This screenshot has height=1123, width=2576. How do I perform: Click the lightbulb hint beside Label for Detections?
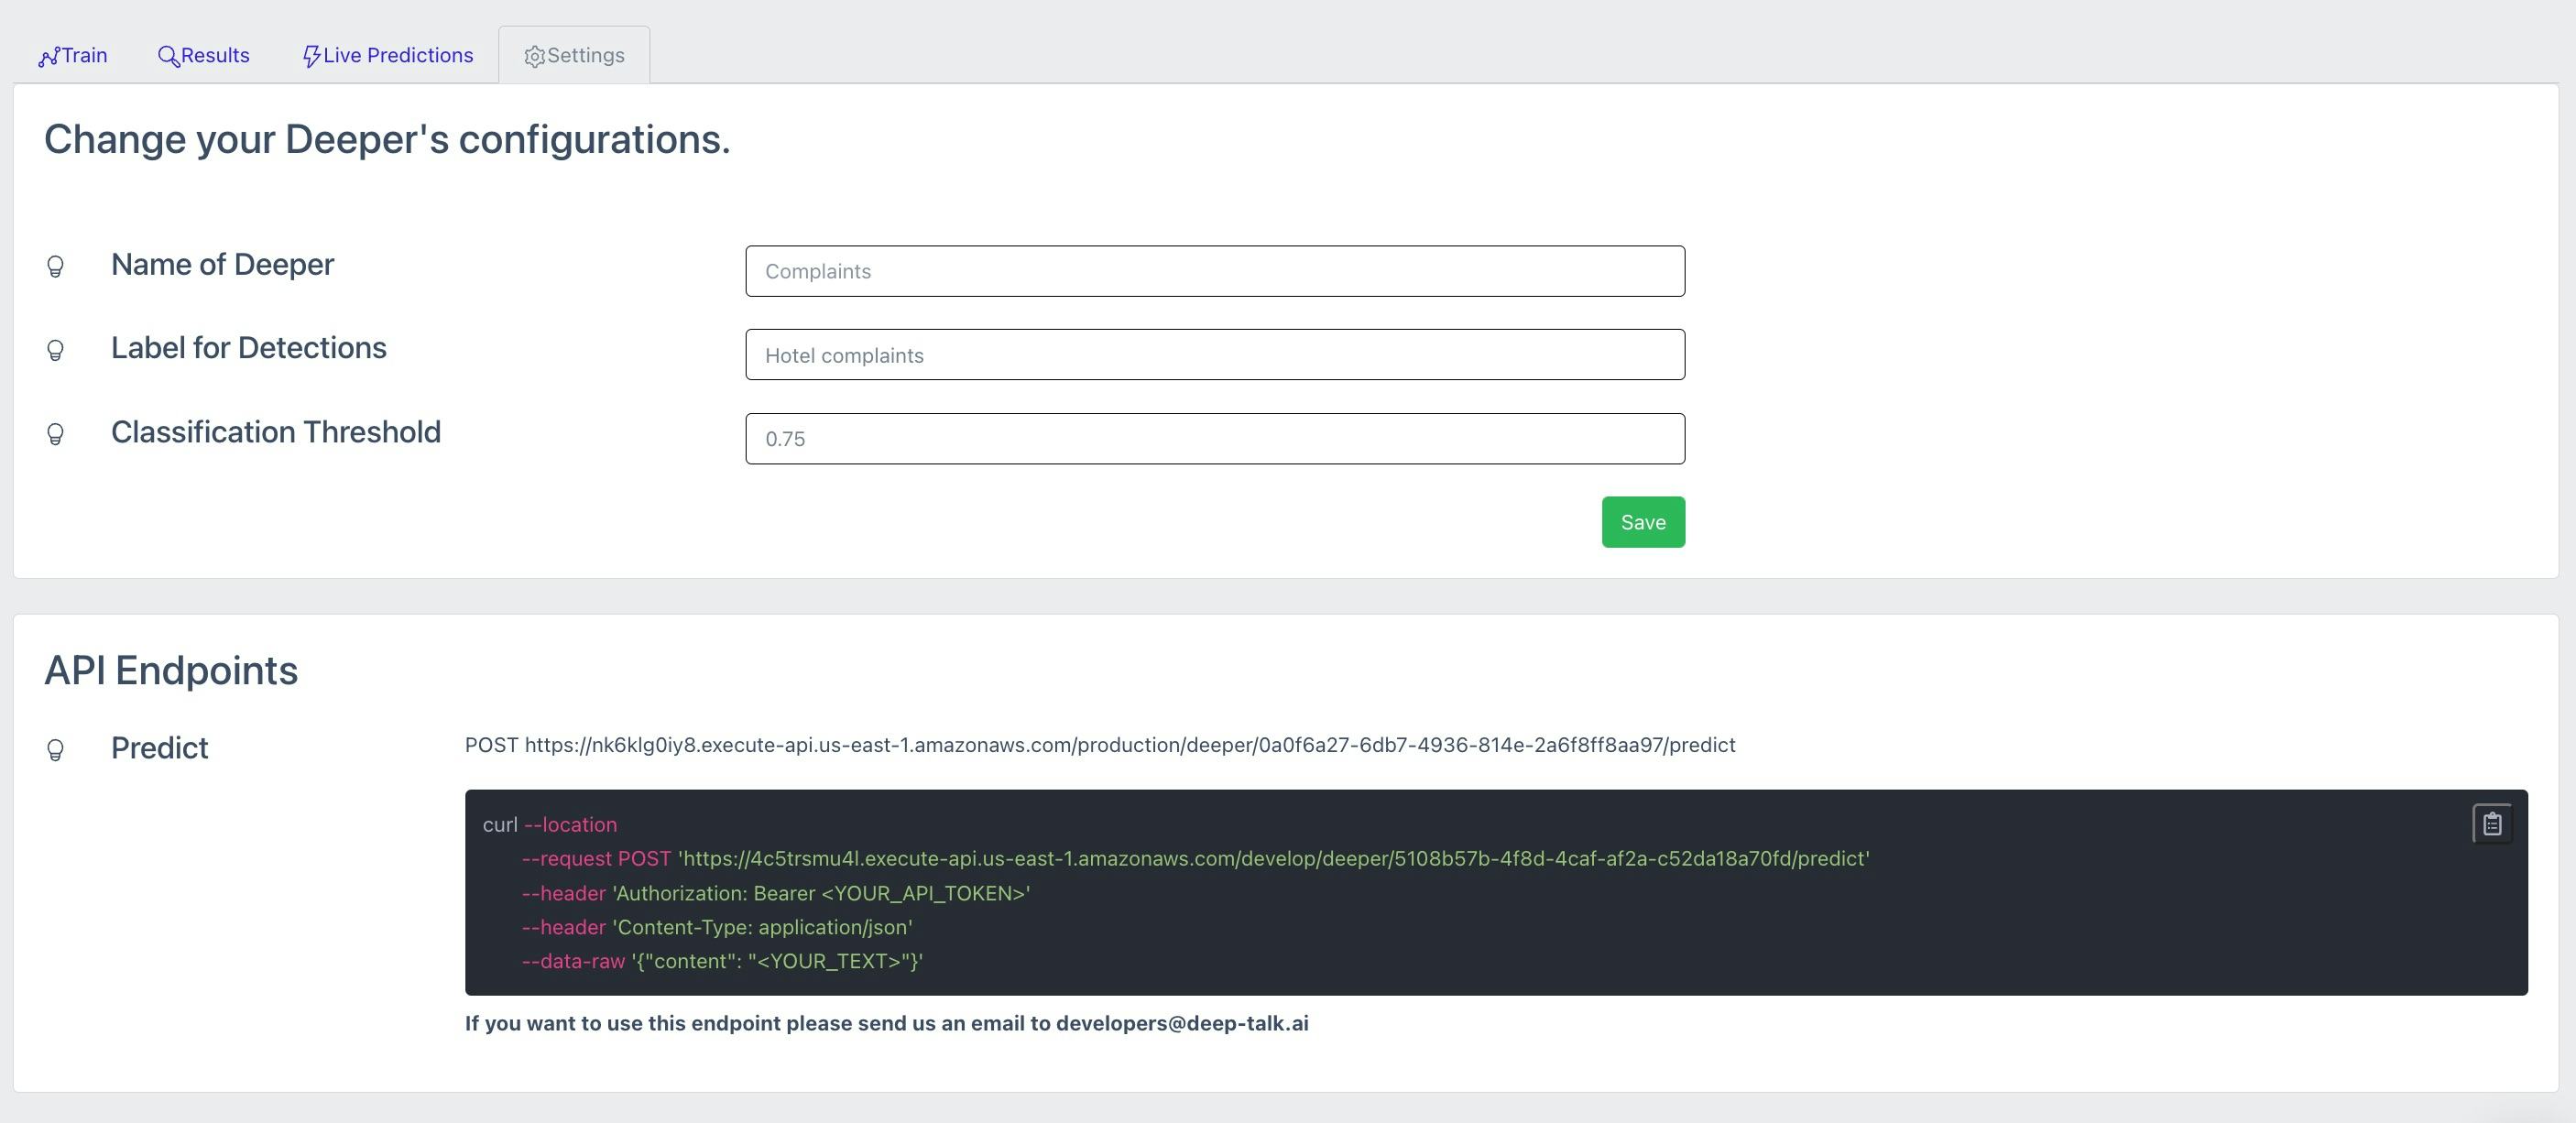(x=56, y=350)
